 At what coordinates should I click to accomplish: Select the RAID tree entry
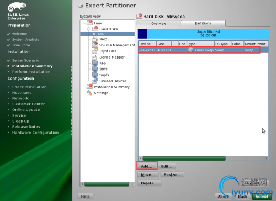pyautogui.click(x=103, y=39)
